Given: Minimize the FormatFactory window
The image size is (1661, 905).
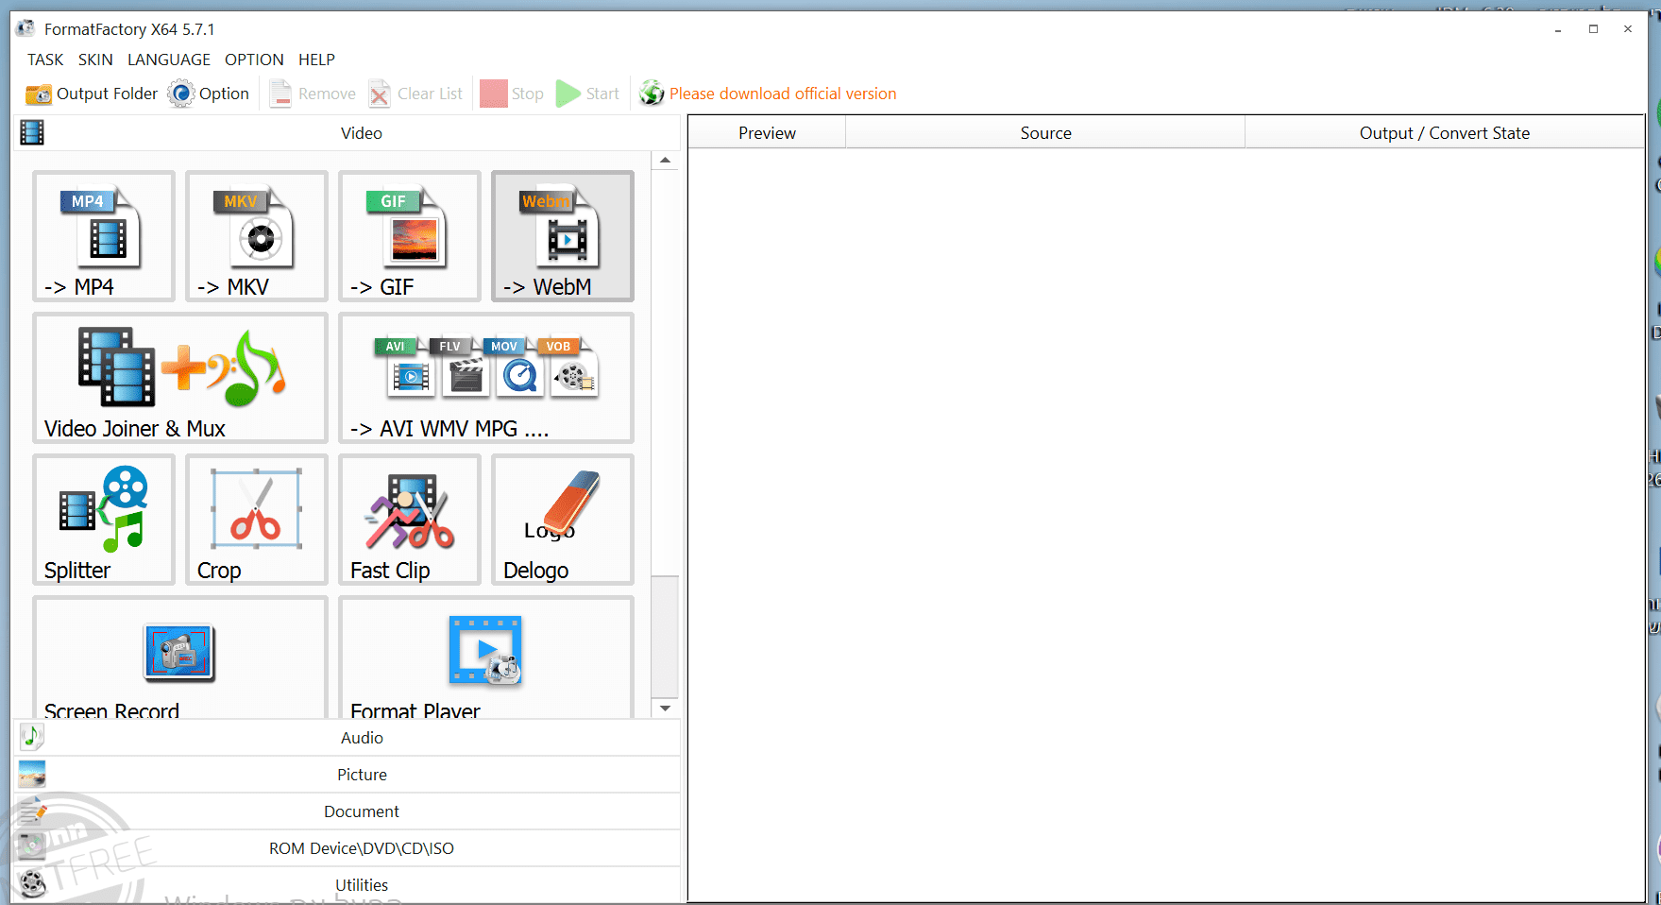Looking at the screenshot, I should [x=1558, y=29].
